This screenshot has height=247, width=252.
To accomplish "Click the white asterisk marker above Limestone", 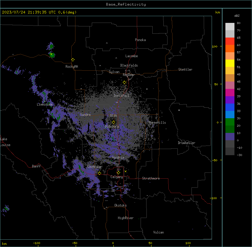I will tap(45, 101).
